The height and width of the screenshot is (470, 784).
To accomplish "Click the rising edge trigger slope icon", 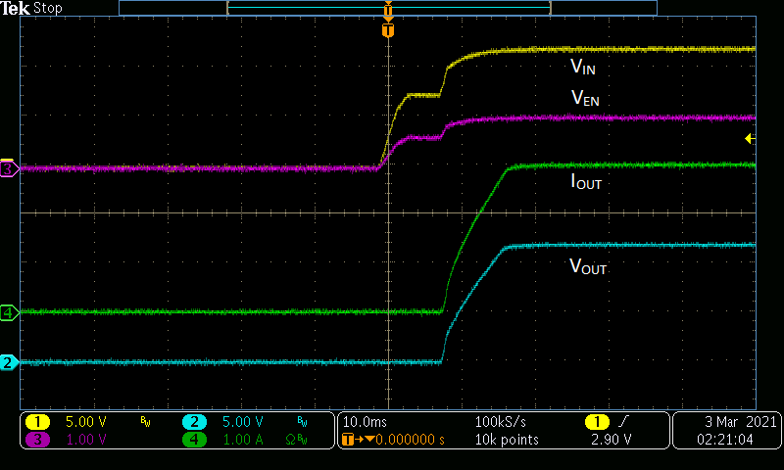I will (x=622, y=422).
